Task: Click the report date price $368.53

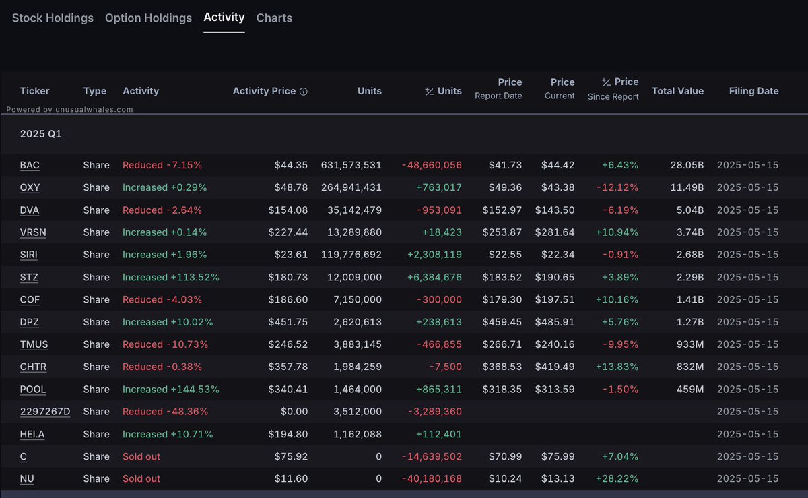Action: [x=502, y=367]
